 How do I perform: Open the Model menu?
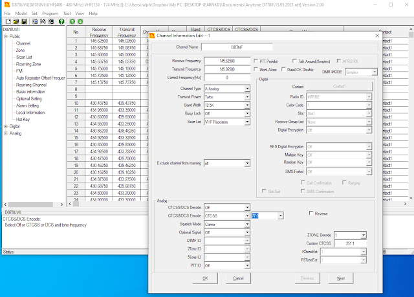[x=21, y=13]
